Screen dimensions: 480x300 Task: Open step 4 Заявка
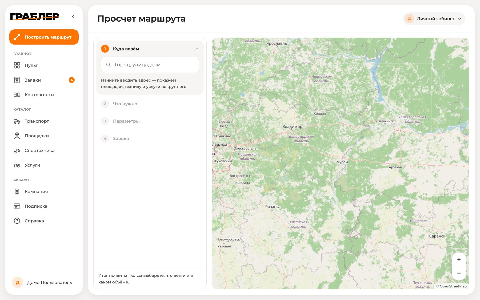150,138
